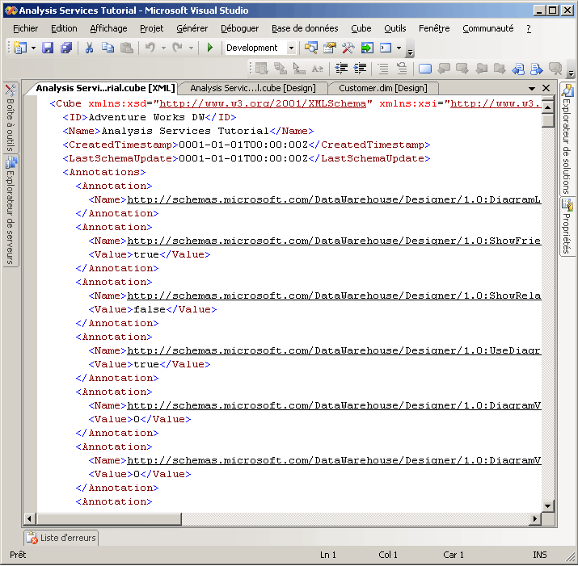Click the Redo arrow icon
This screenshot has width=578, height=566.
[178, 48]
